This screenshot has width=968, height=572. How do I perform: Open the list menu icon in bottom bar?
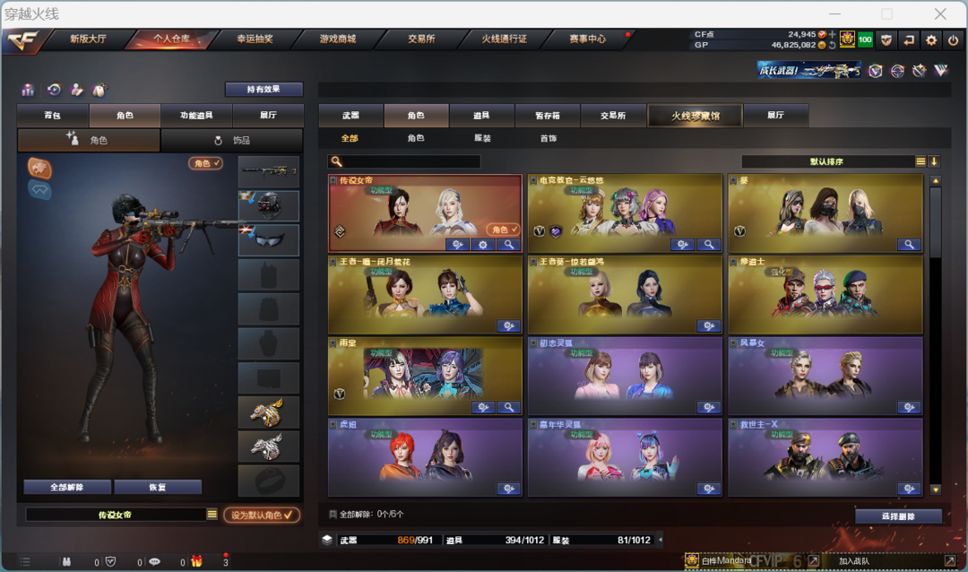tap(25, 561)
